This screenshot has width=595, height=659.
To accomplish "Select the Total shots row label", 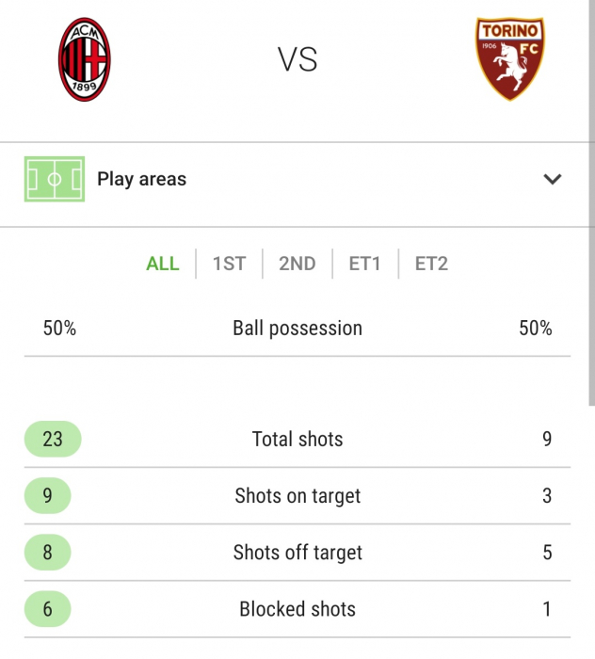I will pos(297,440).
